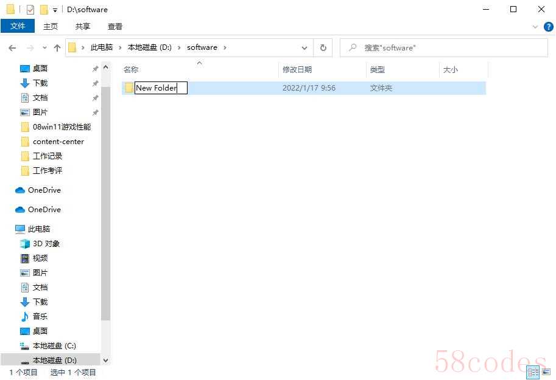Click the navigation pane scroll down arrow
This screenshot has width=556, height=380.
click(x=106, y=361)
